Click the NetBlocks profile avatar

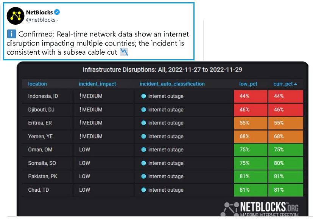[16, 16]
